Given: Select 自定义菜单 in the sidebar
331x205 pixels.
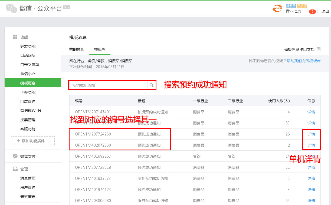Looking at the screenshot, I should tap(30, 65).
